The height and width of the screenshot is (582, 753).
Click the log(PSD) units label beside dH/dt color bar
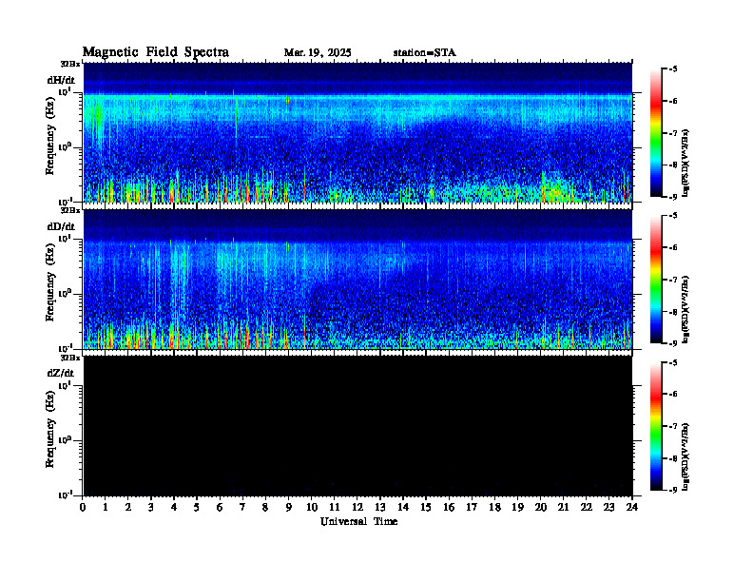pyautogui.click(x=686, y=163)
